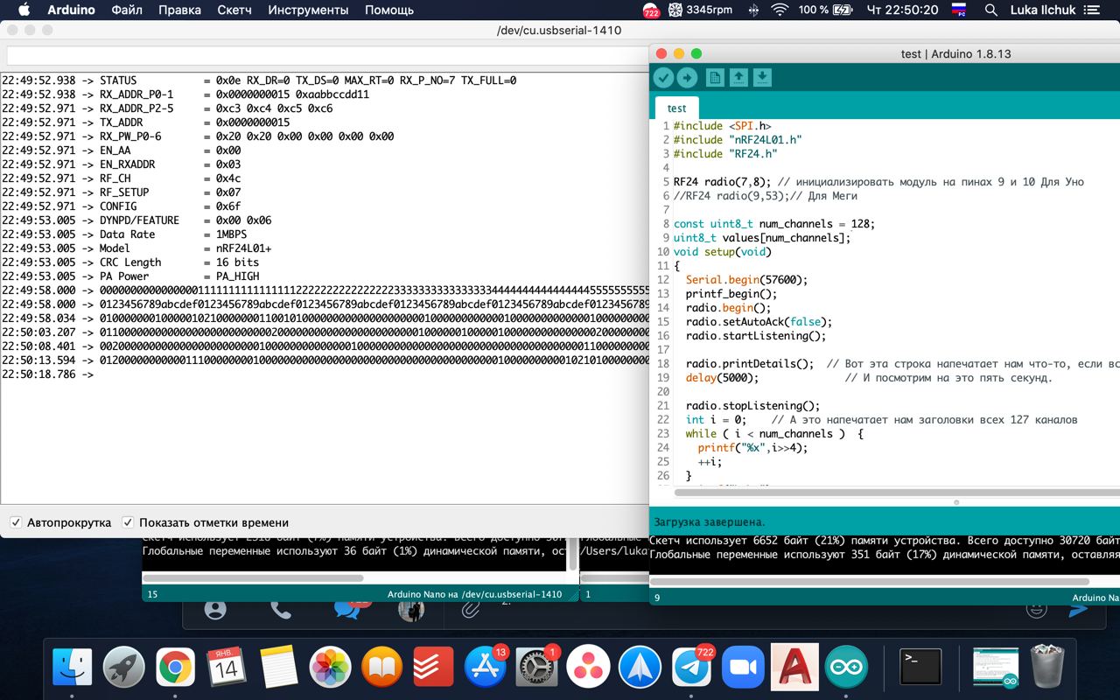
Task: Click the Arduino IDE icon in Dock
Action: (845, 667)
